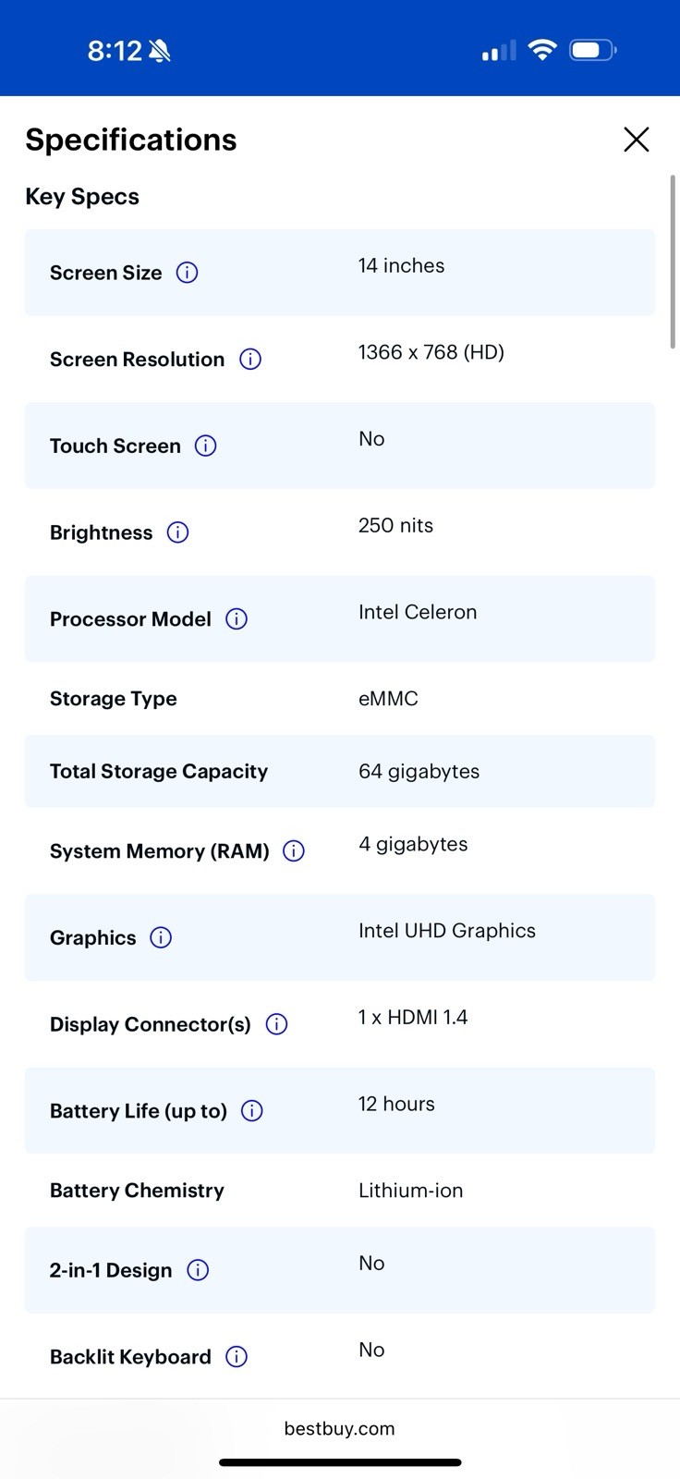The height and width of the screenshot is (1479, 680).
Task: Tap the bestbuy.com address text
Action: [339, 1428]
